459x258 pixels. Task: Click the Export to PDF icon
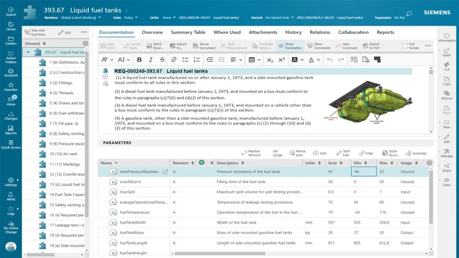(x=371, y=46)
